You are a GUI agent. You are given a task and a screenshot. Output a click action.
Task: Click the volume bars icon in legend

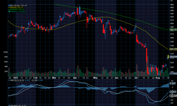9,11
